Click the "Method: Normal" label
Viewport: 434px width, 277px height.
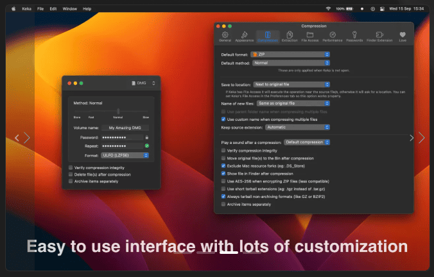point(88,103)
